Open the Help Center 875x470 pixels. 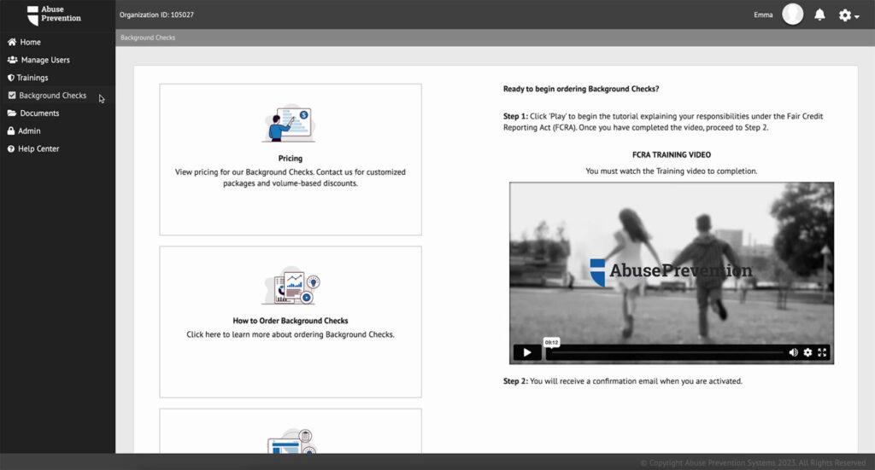click(38, 149)
